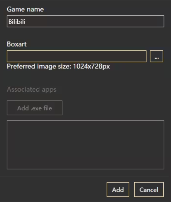Viewport: 171px width, 202px height.
Task: Click the empty Associated apps list box
Action: click(x=85, y=144)
